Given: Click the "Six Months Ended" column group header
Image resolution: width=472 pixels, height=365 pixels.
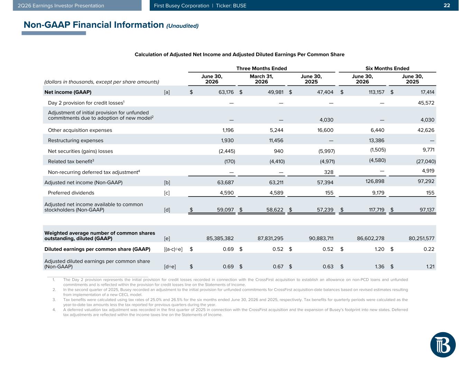Looking at the screenshot, I should click(x=387, y=69).
